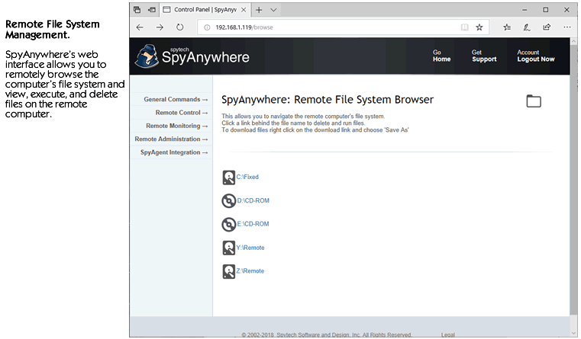
Task: Open the E:\CD-ROM drive link
Action: [x=253, y=224]
